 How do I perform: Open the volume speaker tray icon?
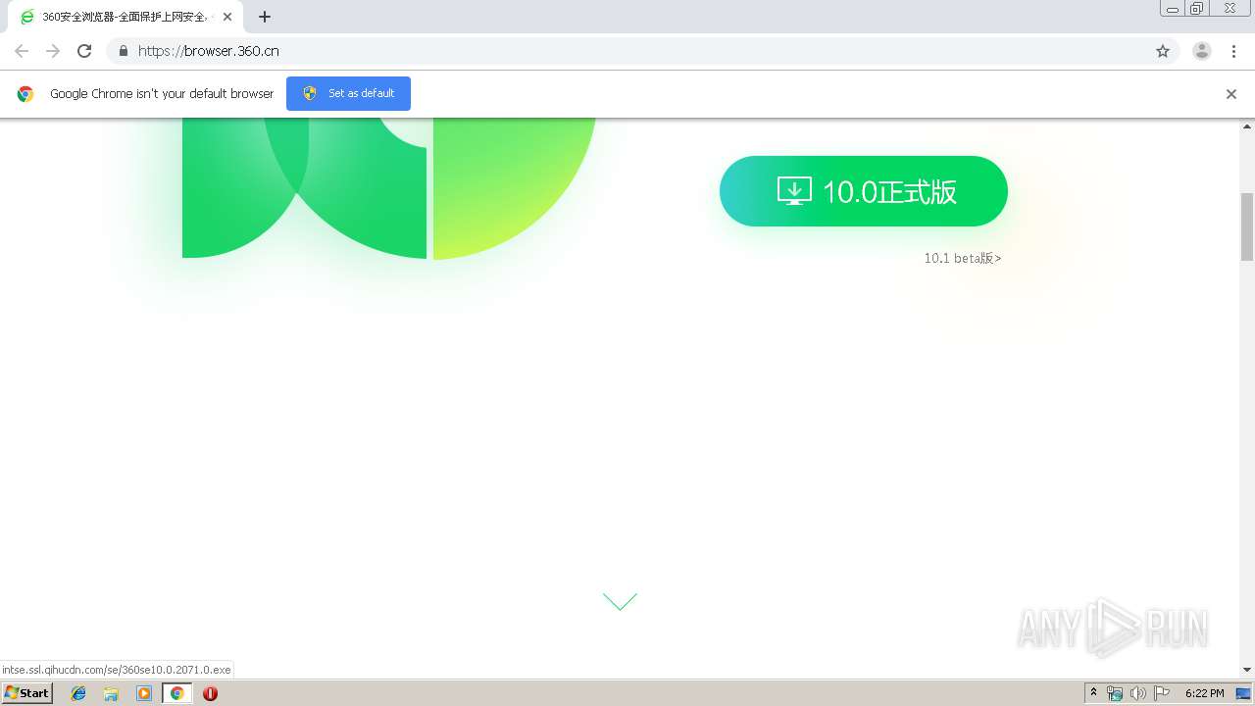tap(1138, 693)
